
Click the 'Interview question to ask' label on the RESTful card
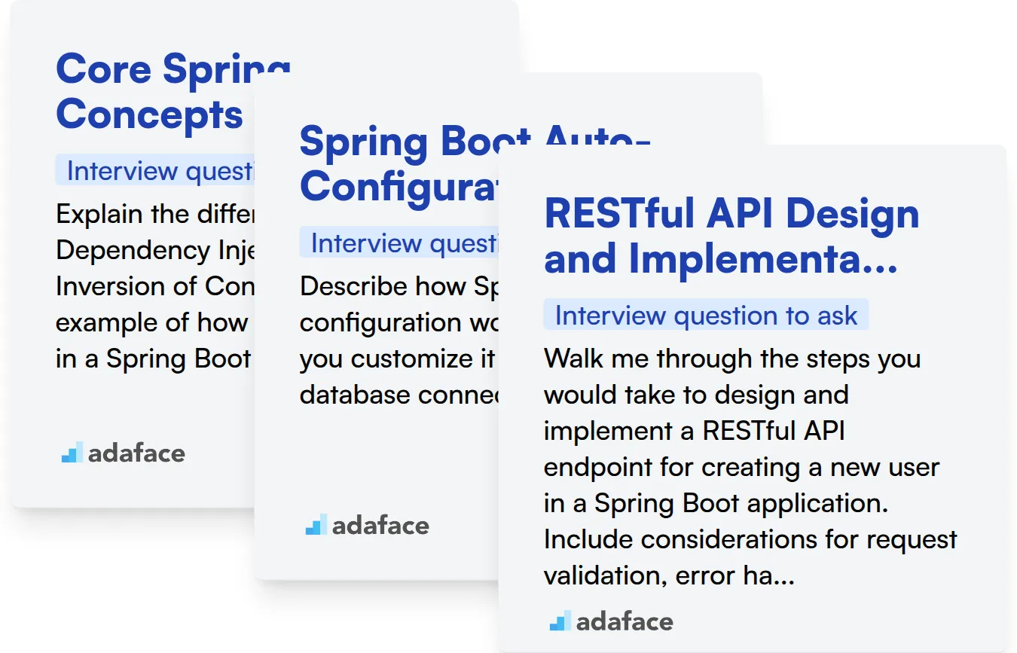pos(706,315)
